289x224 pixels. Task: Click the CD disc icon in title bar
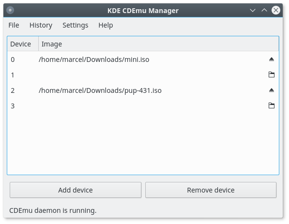click(x=10, y=10)
